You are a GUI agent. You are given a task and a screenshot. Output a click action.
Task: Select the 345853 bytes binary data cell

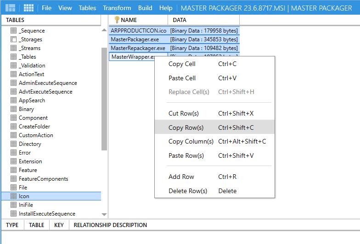[204, 39]
